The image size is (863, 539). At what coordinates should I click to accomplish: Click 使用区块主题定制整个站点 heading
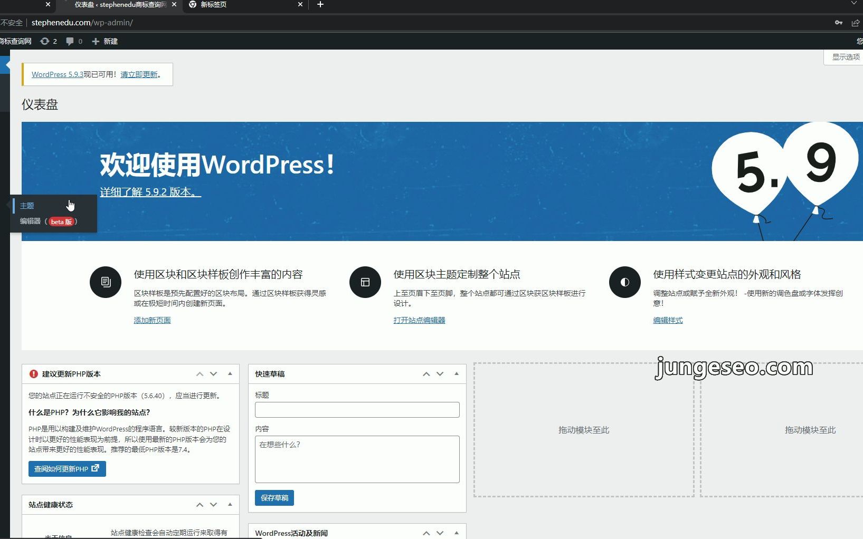(457, 274)
